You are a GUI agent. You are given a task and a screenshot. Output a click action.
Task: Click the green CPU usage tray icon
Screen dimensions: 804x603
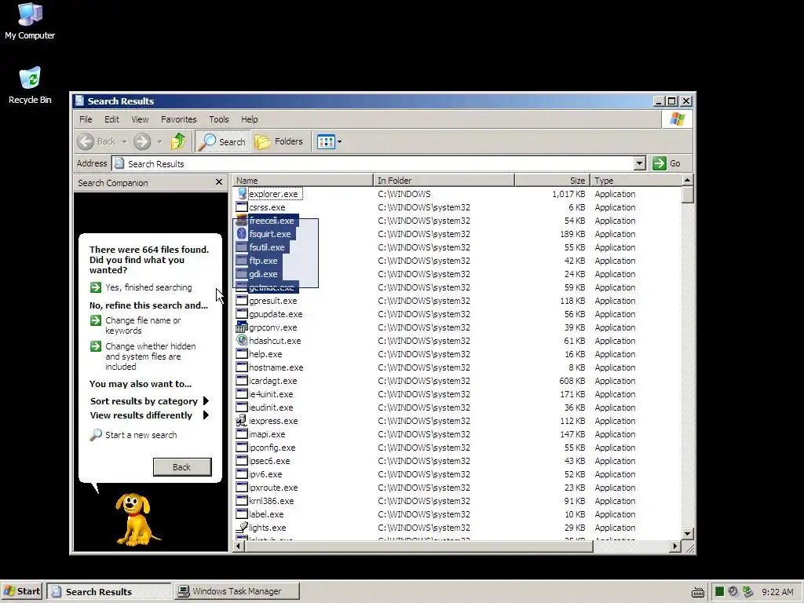pyautogui.click(x=719, y=592)
